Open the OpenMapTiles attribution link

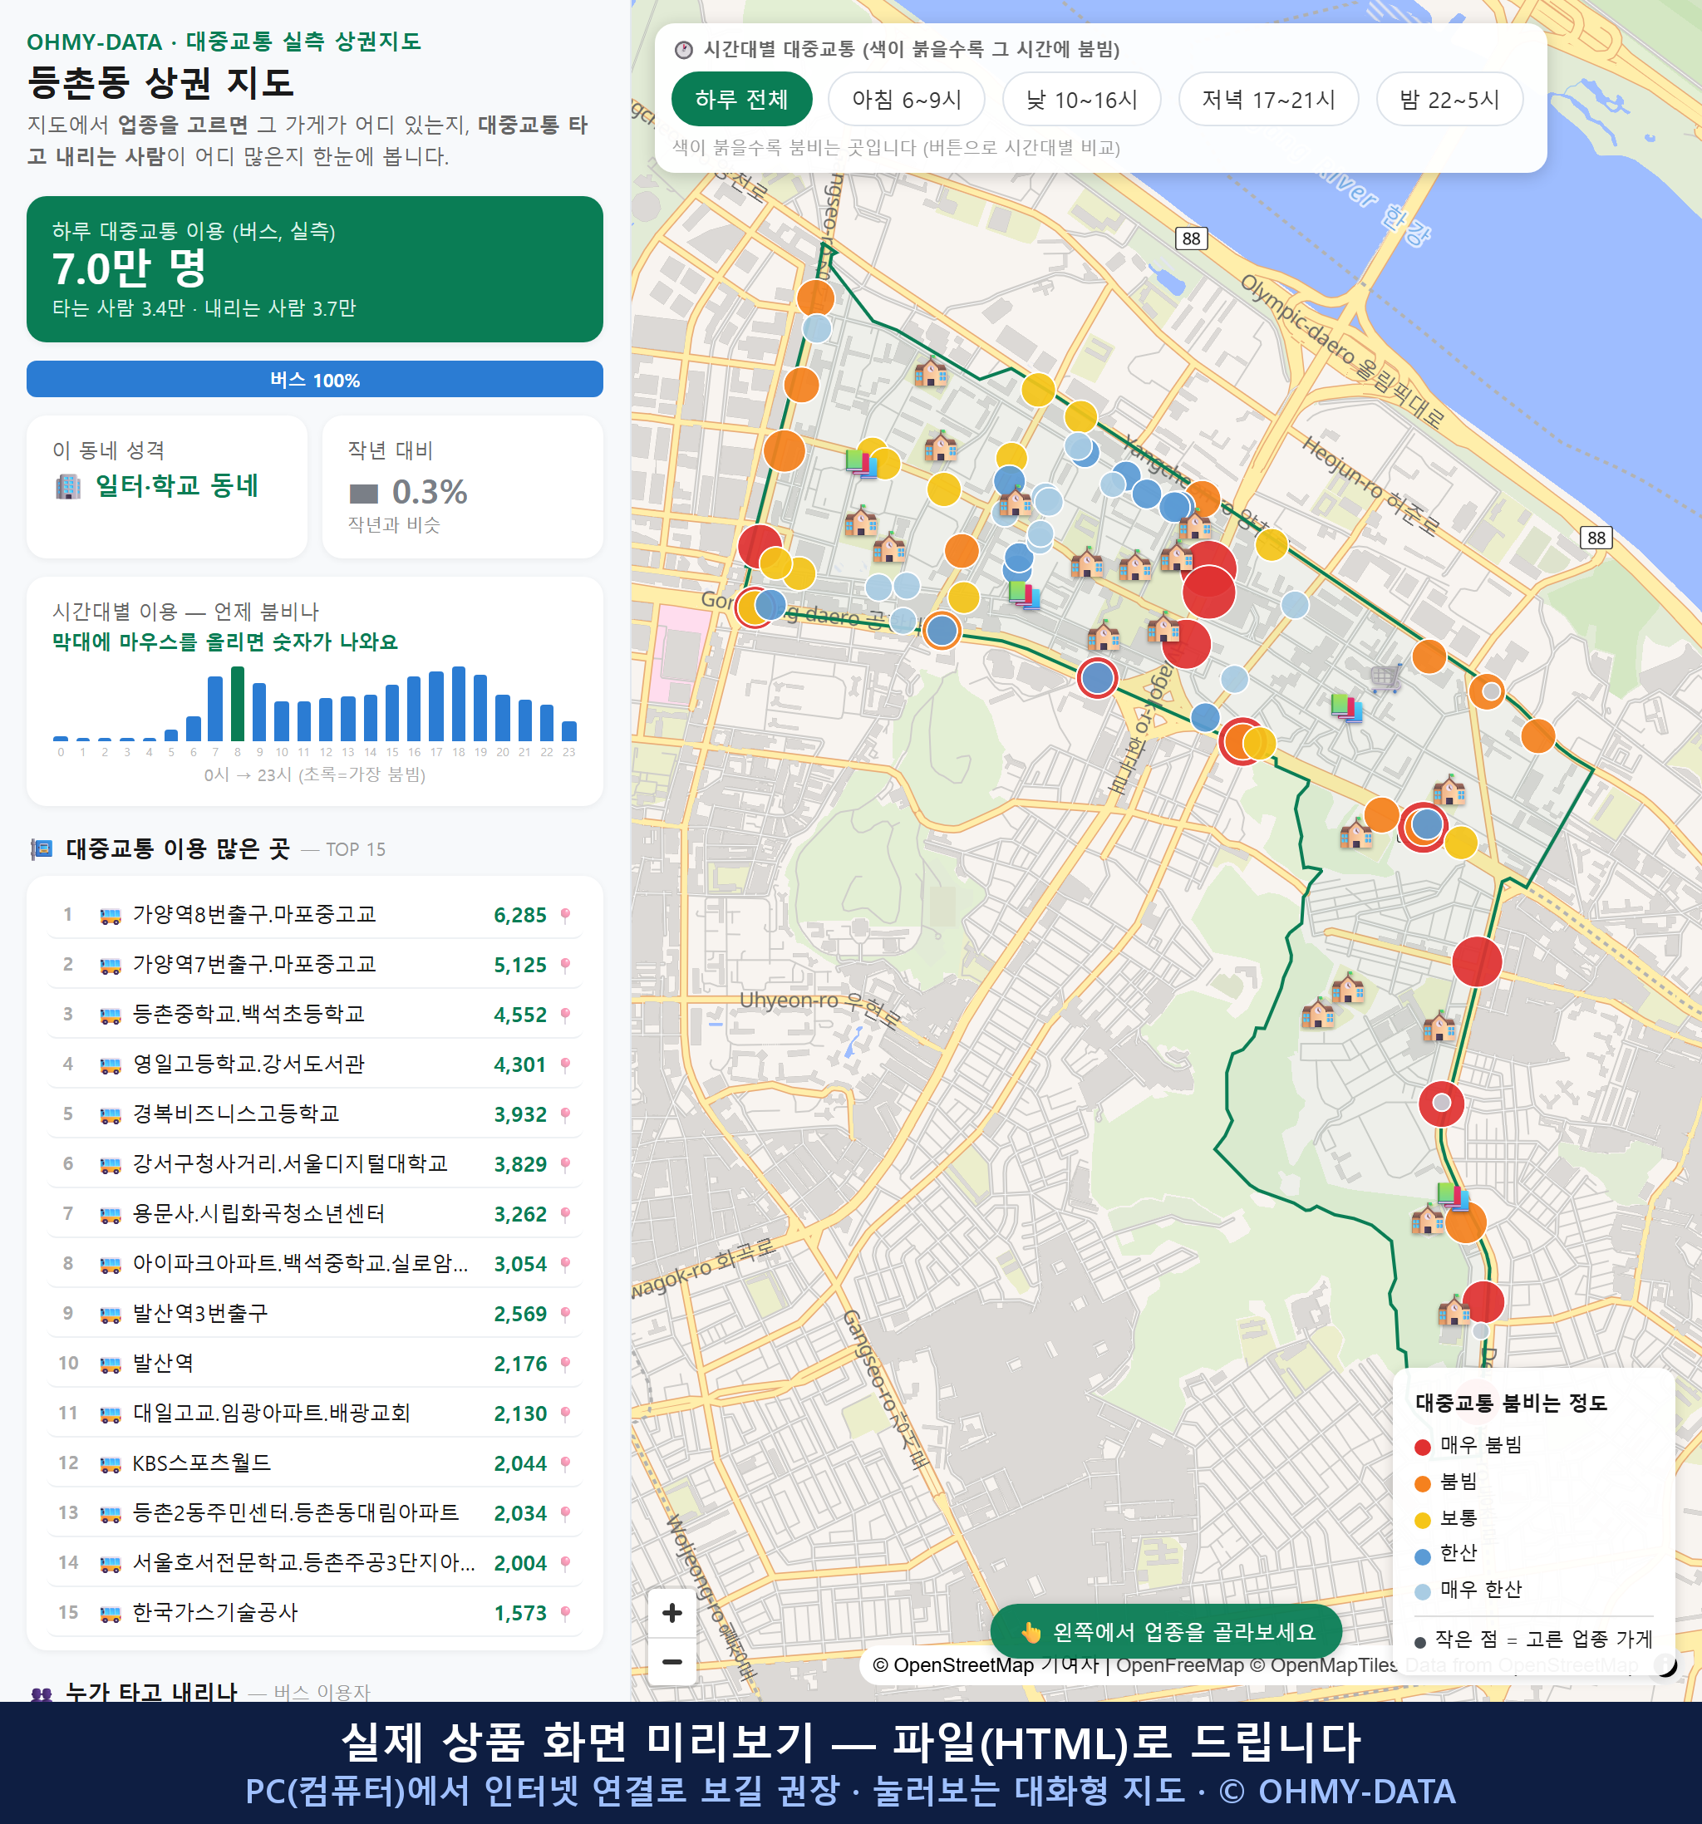coord(1322,1665)
